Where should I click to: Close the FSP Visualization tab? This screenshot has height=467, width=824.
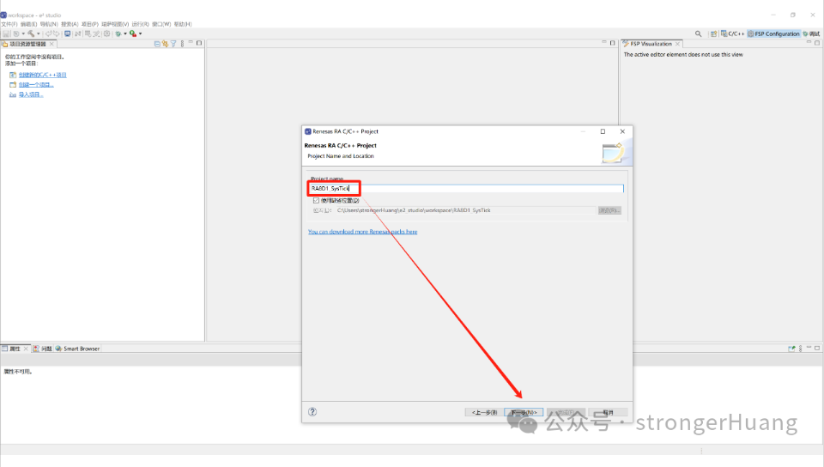pyautogui.click(x=677, y=44)
